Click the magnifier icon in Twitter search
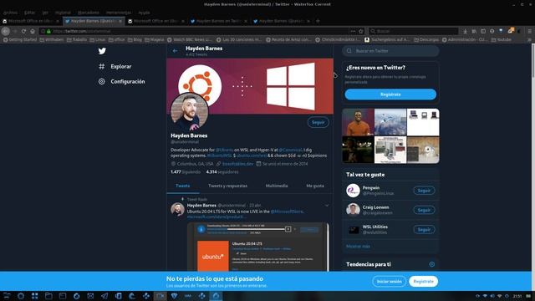The width and height of the screenshot is (535, 301). click(349, 51)
